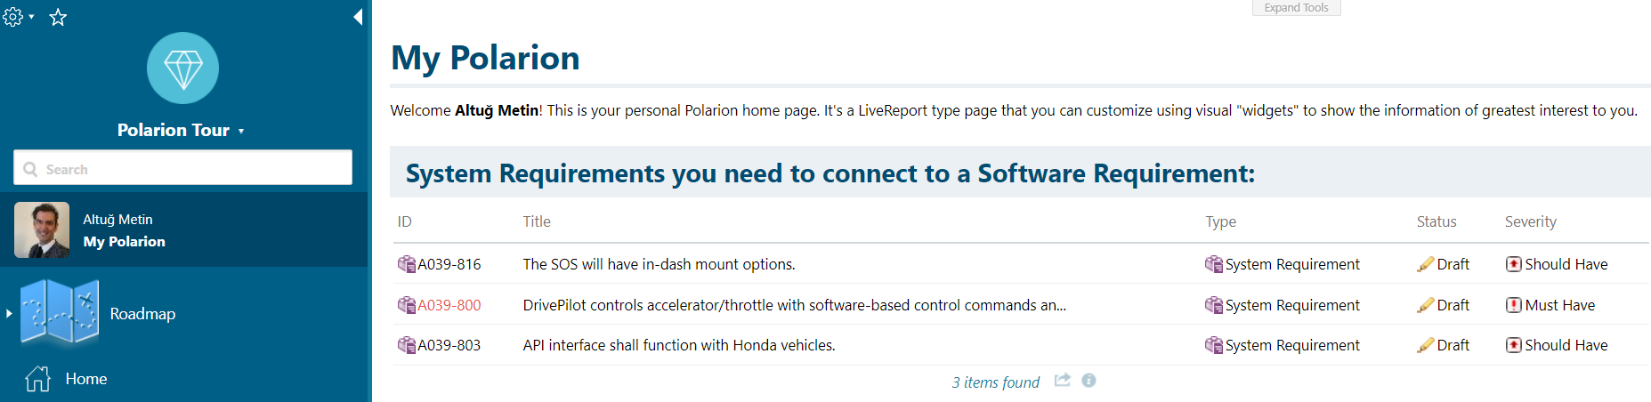Collapse the navigation sidebar arrow
The image size is (1651, 402).
358,17
